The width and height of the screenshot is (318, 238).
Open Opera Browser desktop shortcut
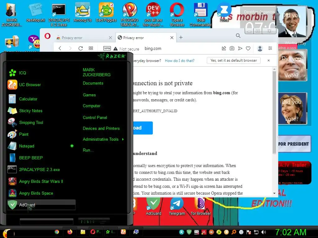pyautogui.click(x=177, y=15)
